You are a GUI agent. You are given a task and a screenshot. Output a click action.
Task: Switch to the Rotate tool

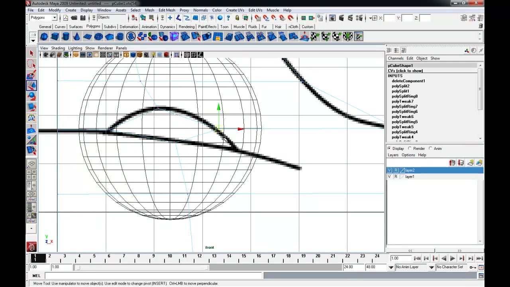coord(31,96)
